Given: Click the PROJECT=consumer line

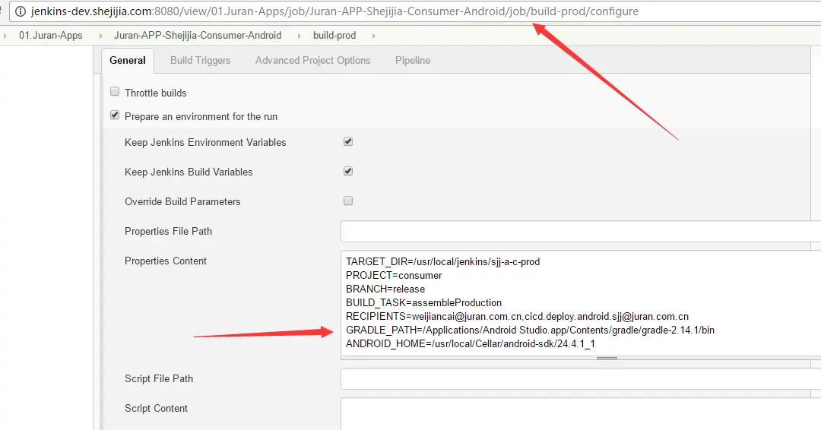Looking at the screenshot, I should (394, 275).
